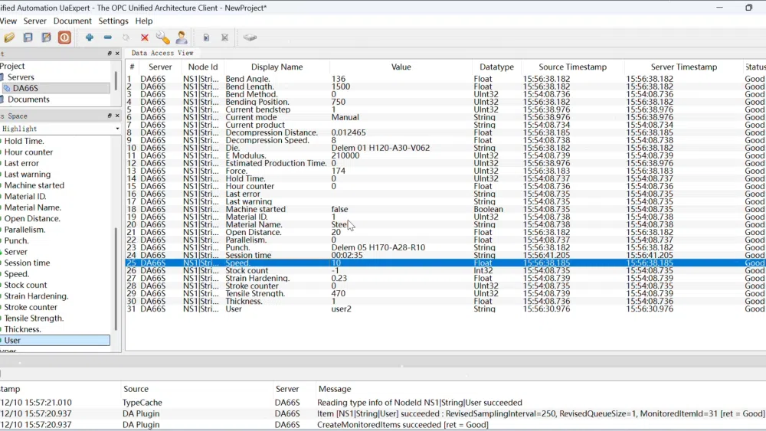Image resolution: width=766 pixels, height=431 pixels.
Task: Click the Bend Angle. row display name
Action: tap(247, 79)
